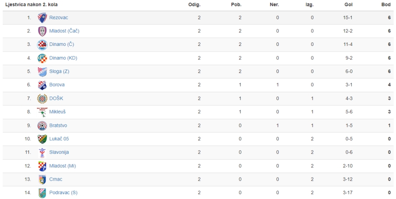
Task: Click the Gol column header
Action: click(x=348, y=4)
